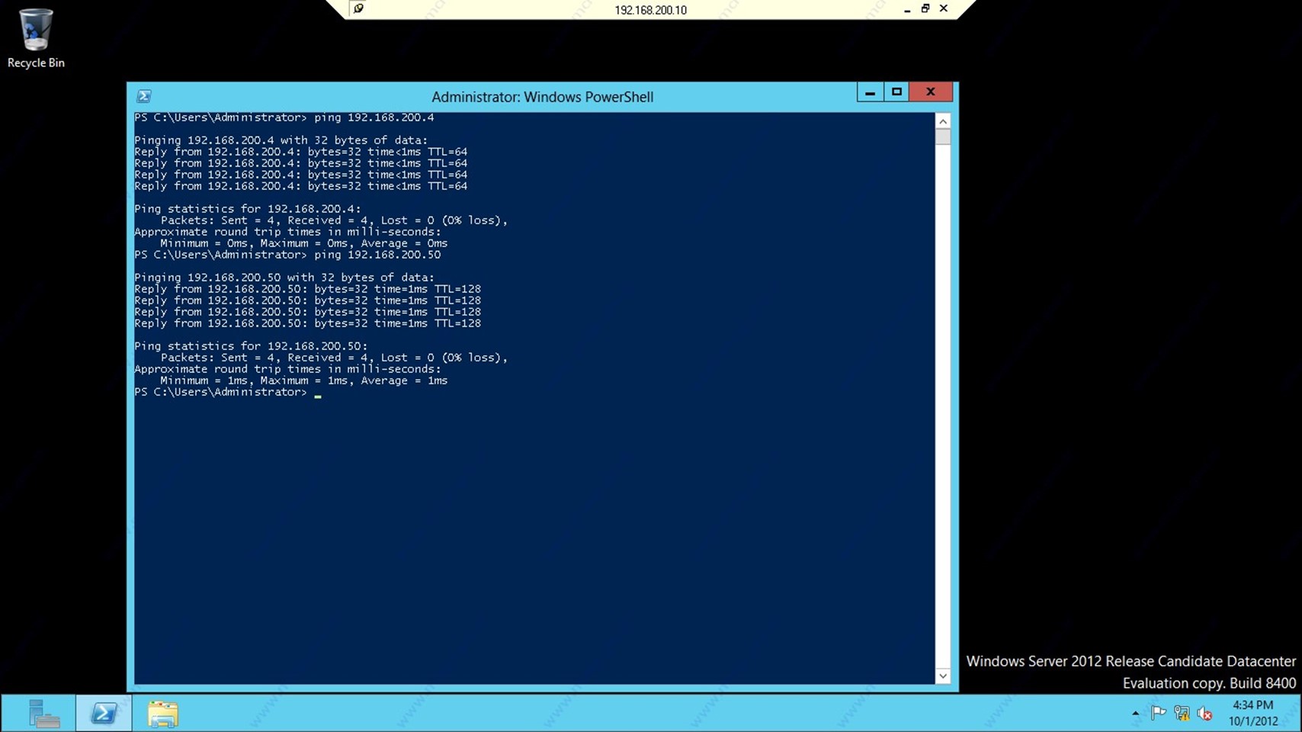Restore down the remote desktop session
This screenshot has height=732, width=1302.
click(925, 9)
